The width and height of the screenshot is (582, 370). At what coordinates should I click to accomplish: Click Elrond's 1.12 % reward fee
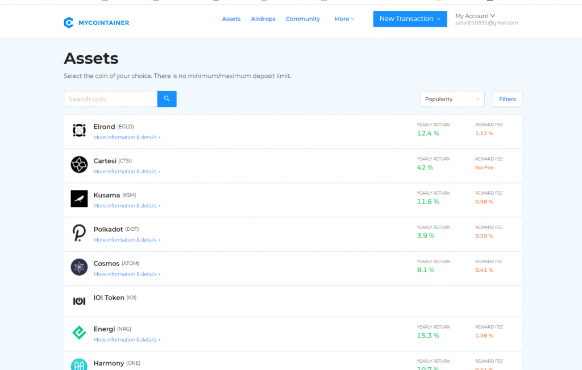point(484,133)
